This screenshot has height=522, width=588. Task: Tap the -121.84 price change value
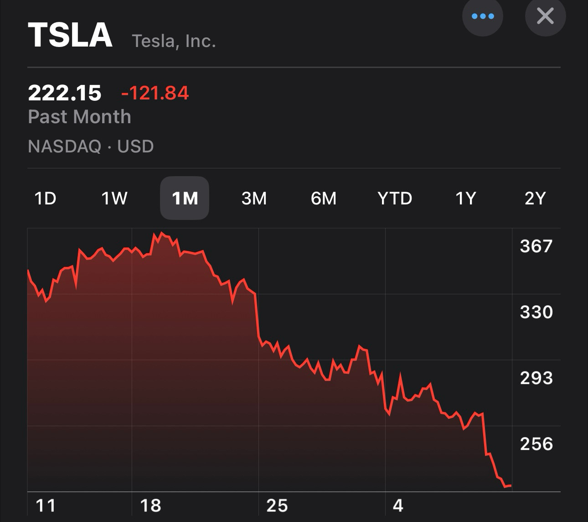pyautogui.click(x=155, y=93)
